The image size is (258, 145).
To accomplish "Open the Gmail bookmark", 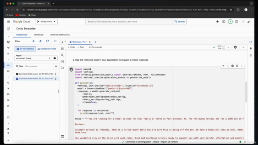I will click(9, 15).
